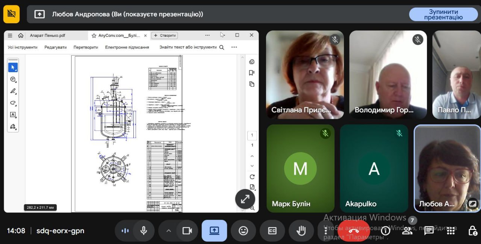Open Редагувати menu in PDF viewer
The width and height of the screenshot is (481, 244).
click(55, 47)
